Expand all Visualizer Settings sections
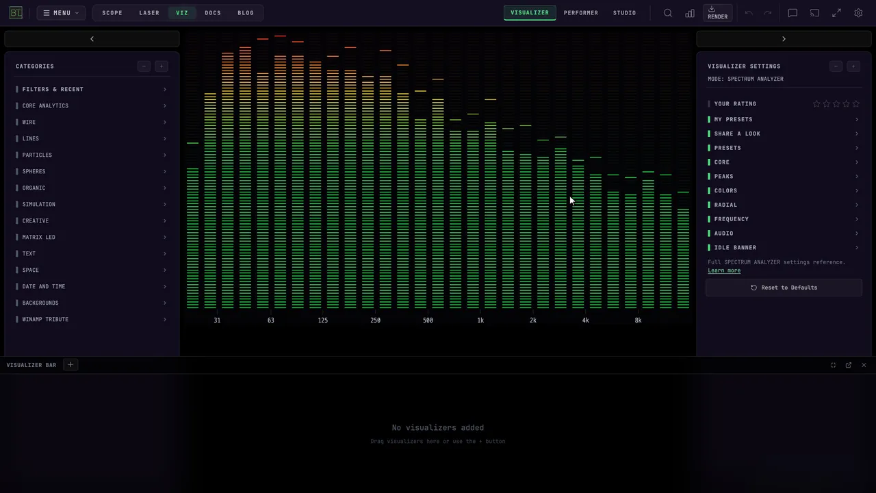 [853, 66]
